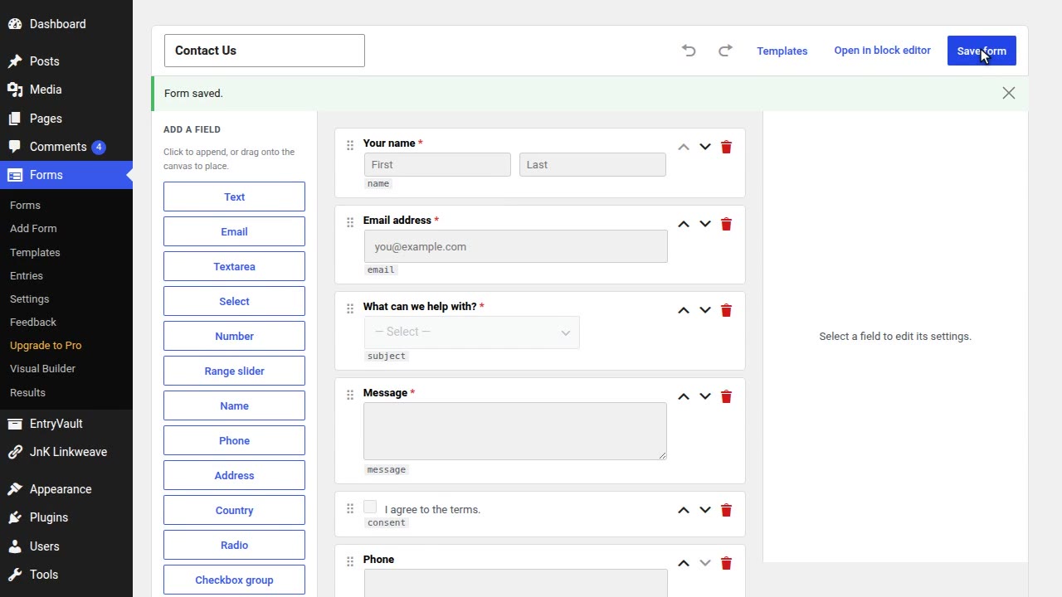
Task: Open the Entries submenu link
Action: tap(27, 275)
